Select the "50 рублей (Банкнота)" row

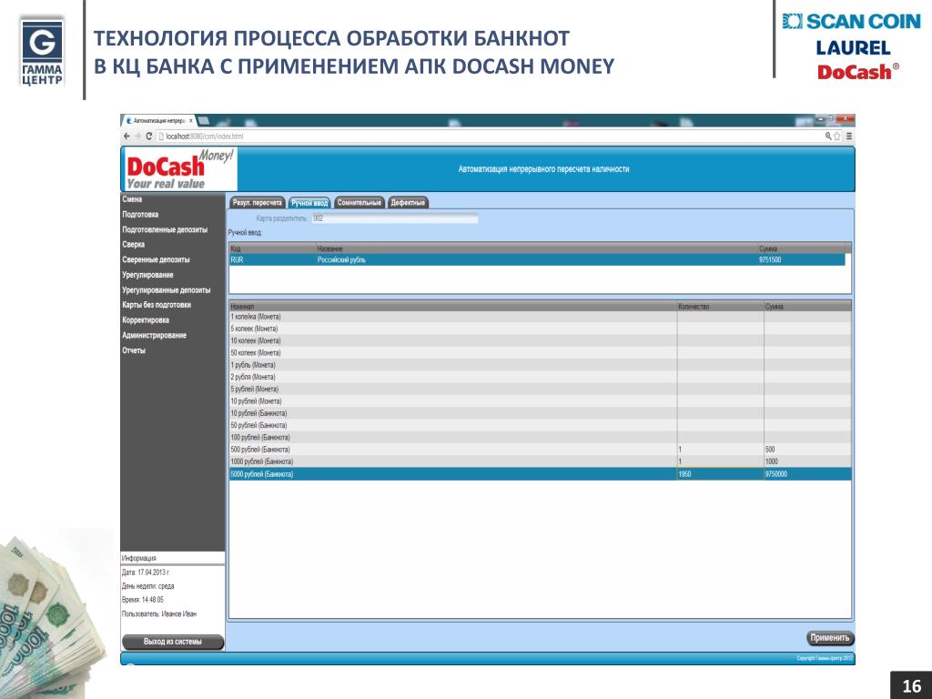(x=540, y=426)
